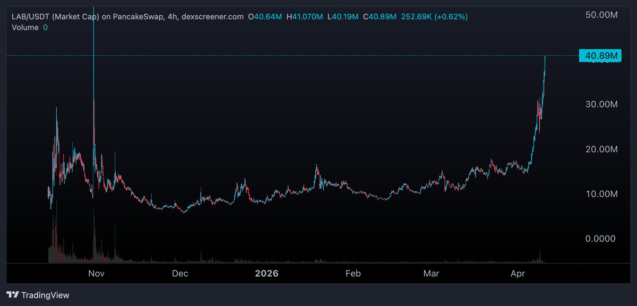This screenshot has height=306, width=637.
Task: Click the 30.00M price axis label
Action: 601,104
